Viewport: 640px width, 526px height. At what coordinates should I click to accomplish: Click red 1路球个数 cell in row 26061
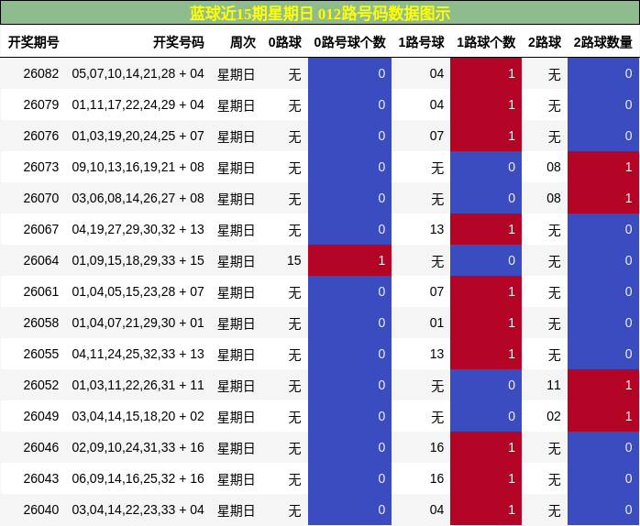pyautogui.click(x=486, y=291)
